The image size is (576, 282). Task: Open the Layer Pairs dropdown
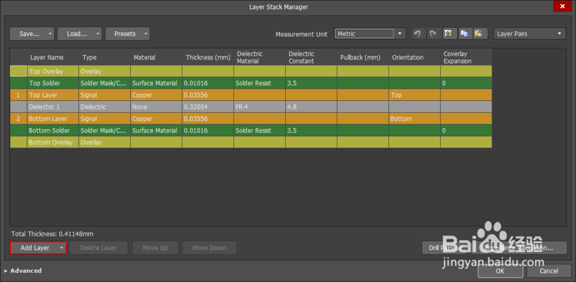529,34
